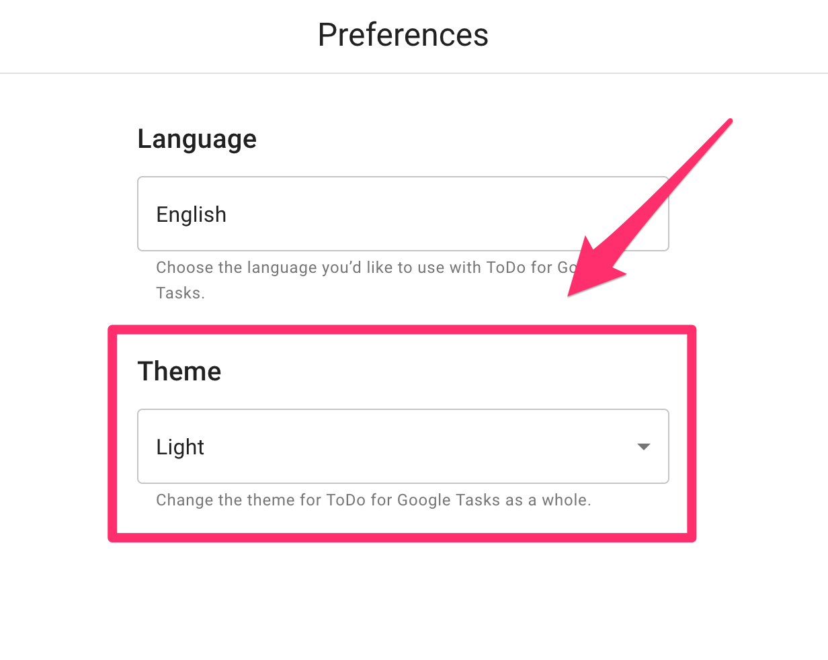
Task: Click the Preferences page title
Action: pos(403,34)
